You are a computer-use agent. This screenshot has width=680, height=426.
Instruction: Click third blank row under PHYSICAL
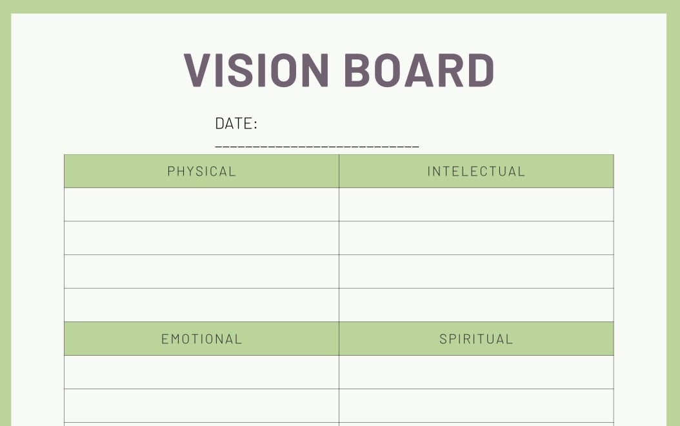201,272
